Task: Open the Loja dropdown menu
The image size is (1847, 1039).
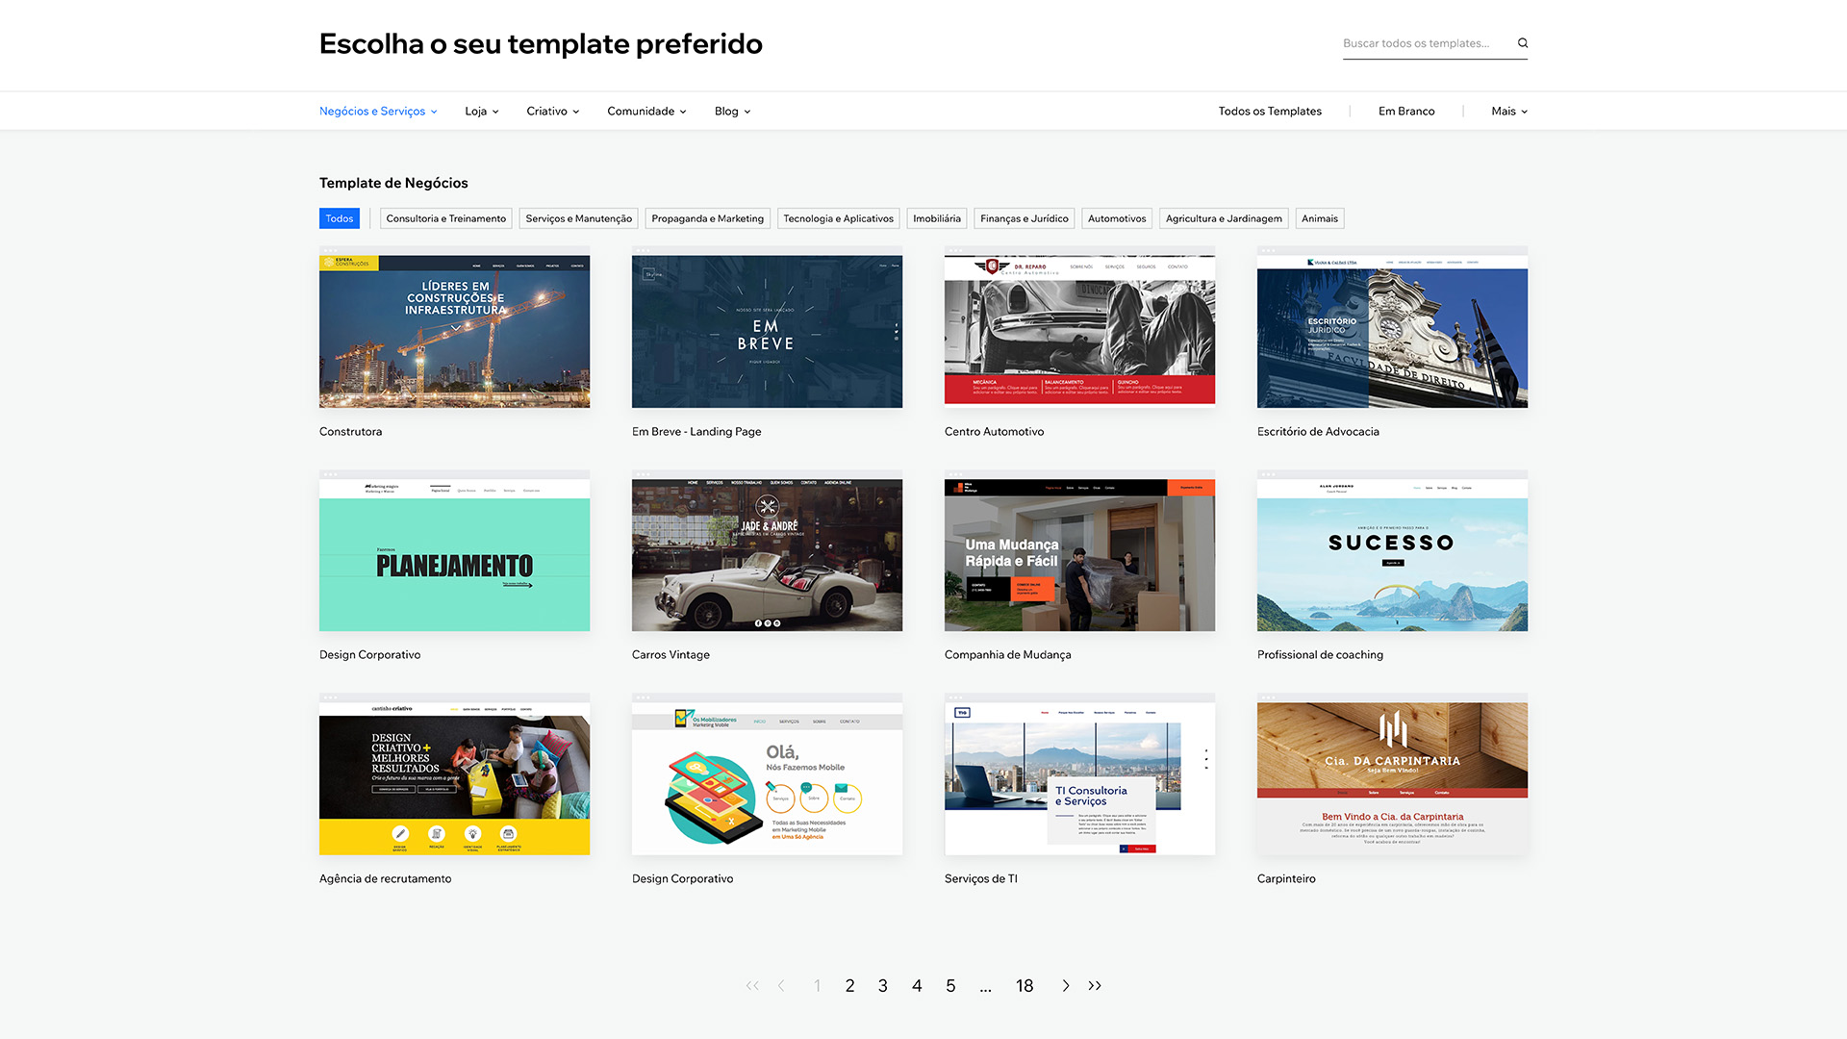Action: pos(481,111)
